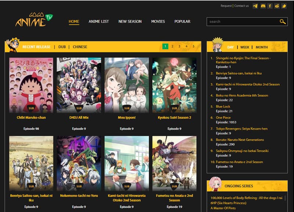The height and width of the screenshot is (212, 294).
Task: Open the Discord social icon
Action: (x=263, y=6)
